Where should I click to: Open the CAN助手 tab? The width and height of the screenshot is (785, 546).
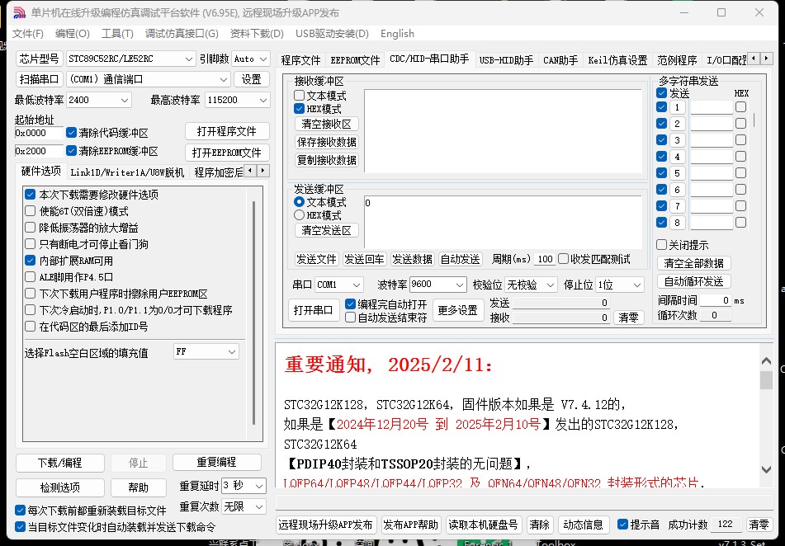[x=560, y=60]
